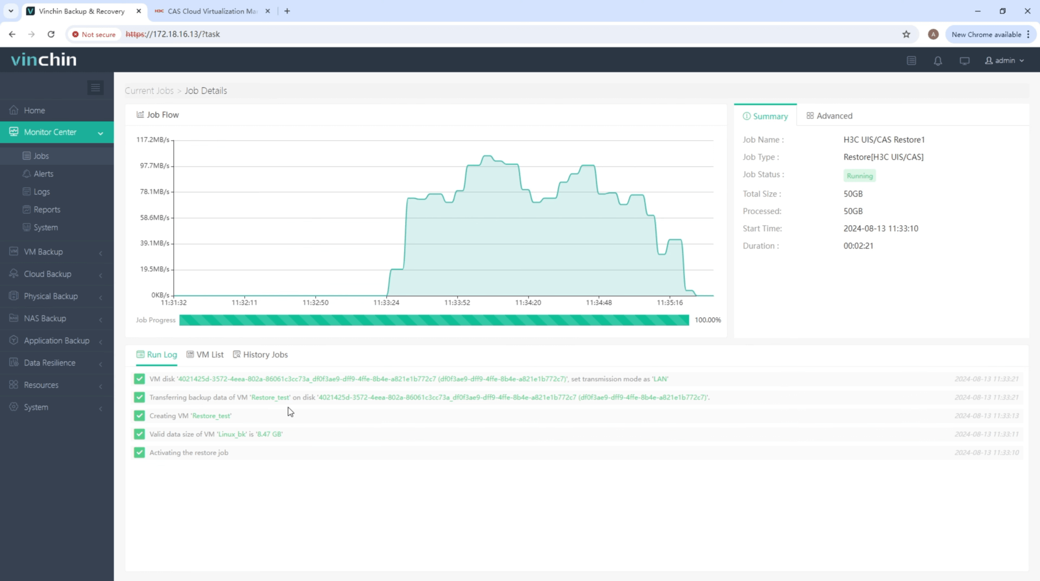Click the 'Linux_bk' link in log entry
The width and height of the screenshot is (1040, 581).
click(232, 434)
